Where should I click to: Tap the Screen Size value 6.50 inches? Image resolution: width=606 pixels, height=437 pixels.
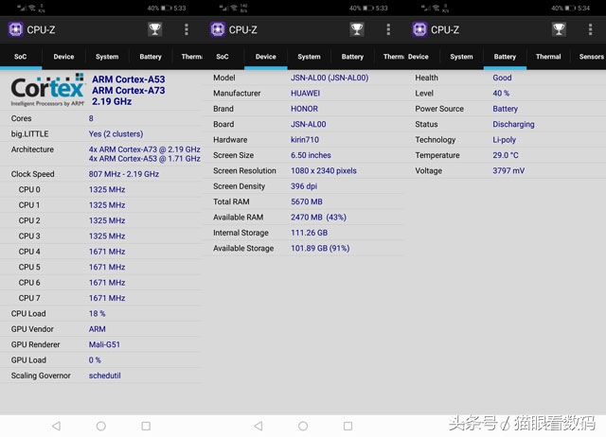coord(311,155)
